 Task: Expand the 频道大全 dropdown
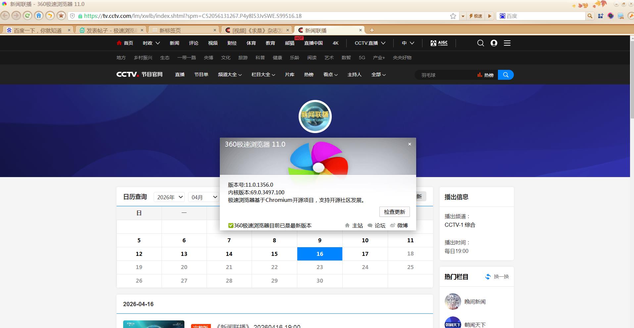(x=230, y=75)
